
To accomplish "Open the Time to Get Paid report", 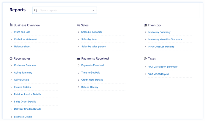I will 90,73.
